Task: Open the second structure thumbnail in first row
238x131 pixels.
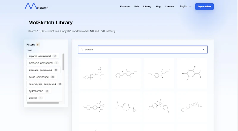Action: tap(126, 74)
